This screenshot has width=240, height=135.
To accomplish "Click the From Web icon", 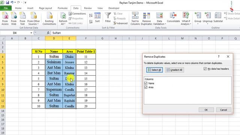I will [x=13, y=18].
